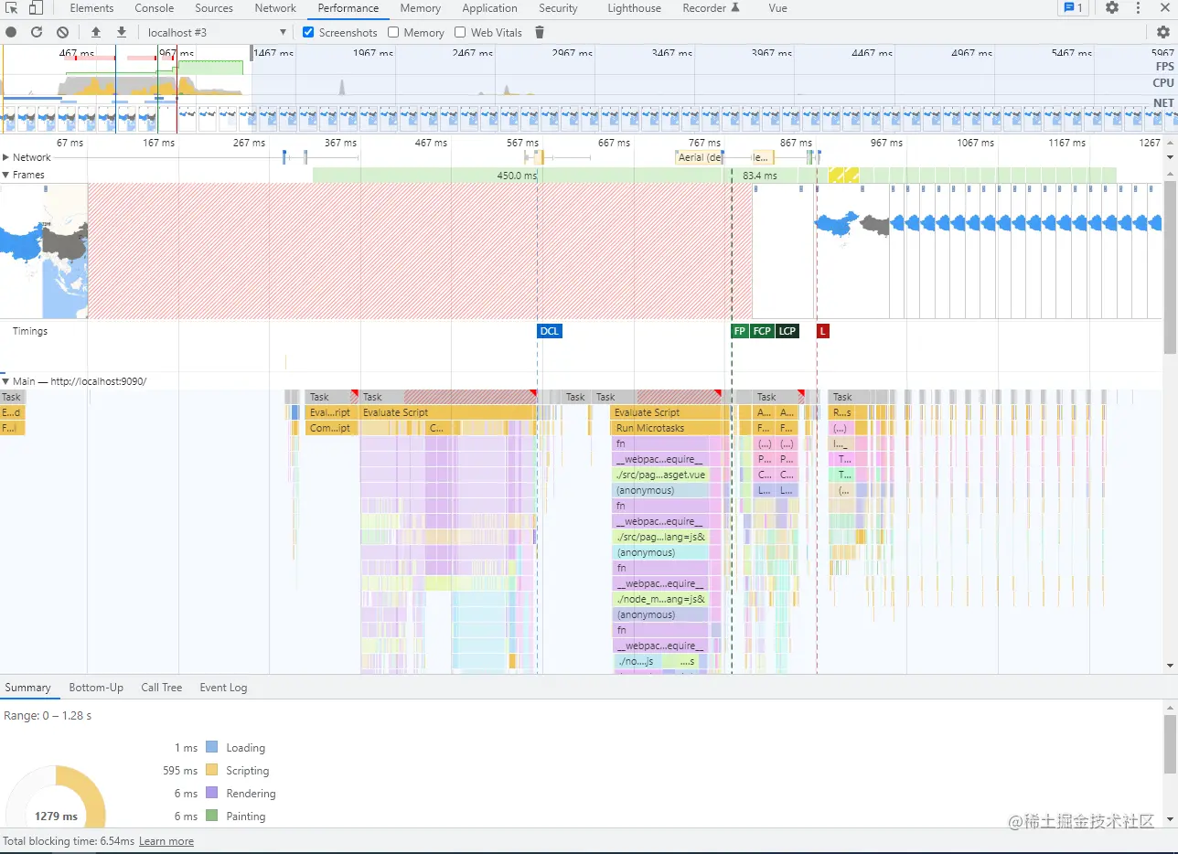
Task: Switch to the Recorder tab
Action: pos(711,8)
